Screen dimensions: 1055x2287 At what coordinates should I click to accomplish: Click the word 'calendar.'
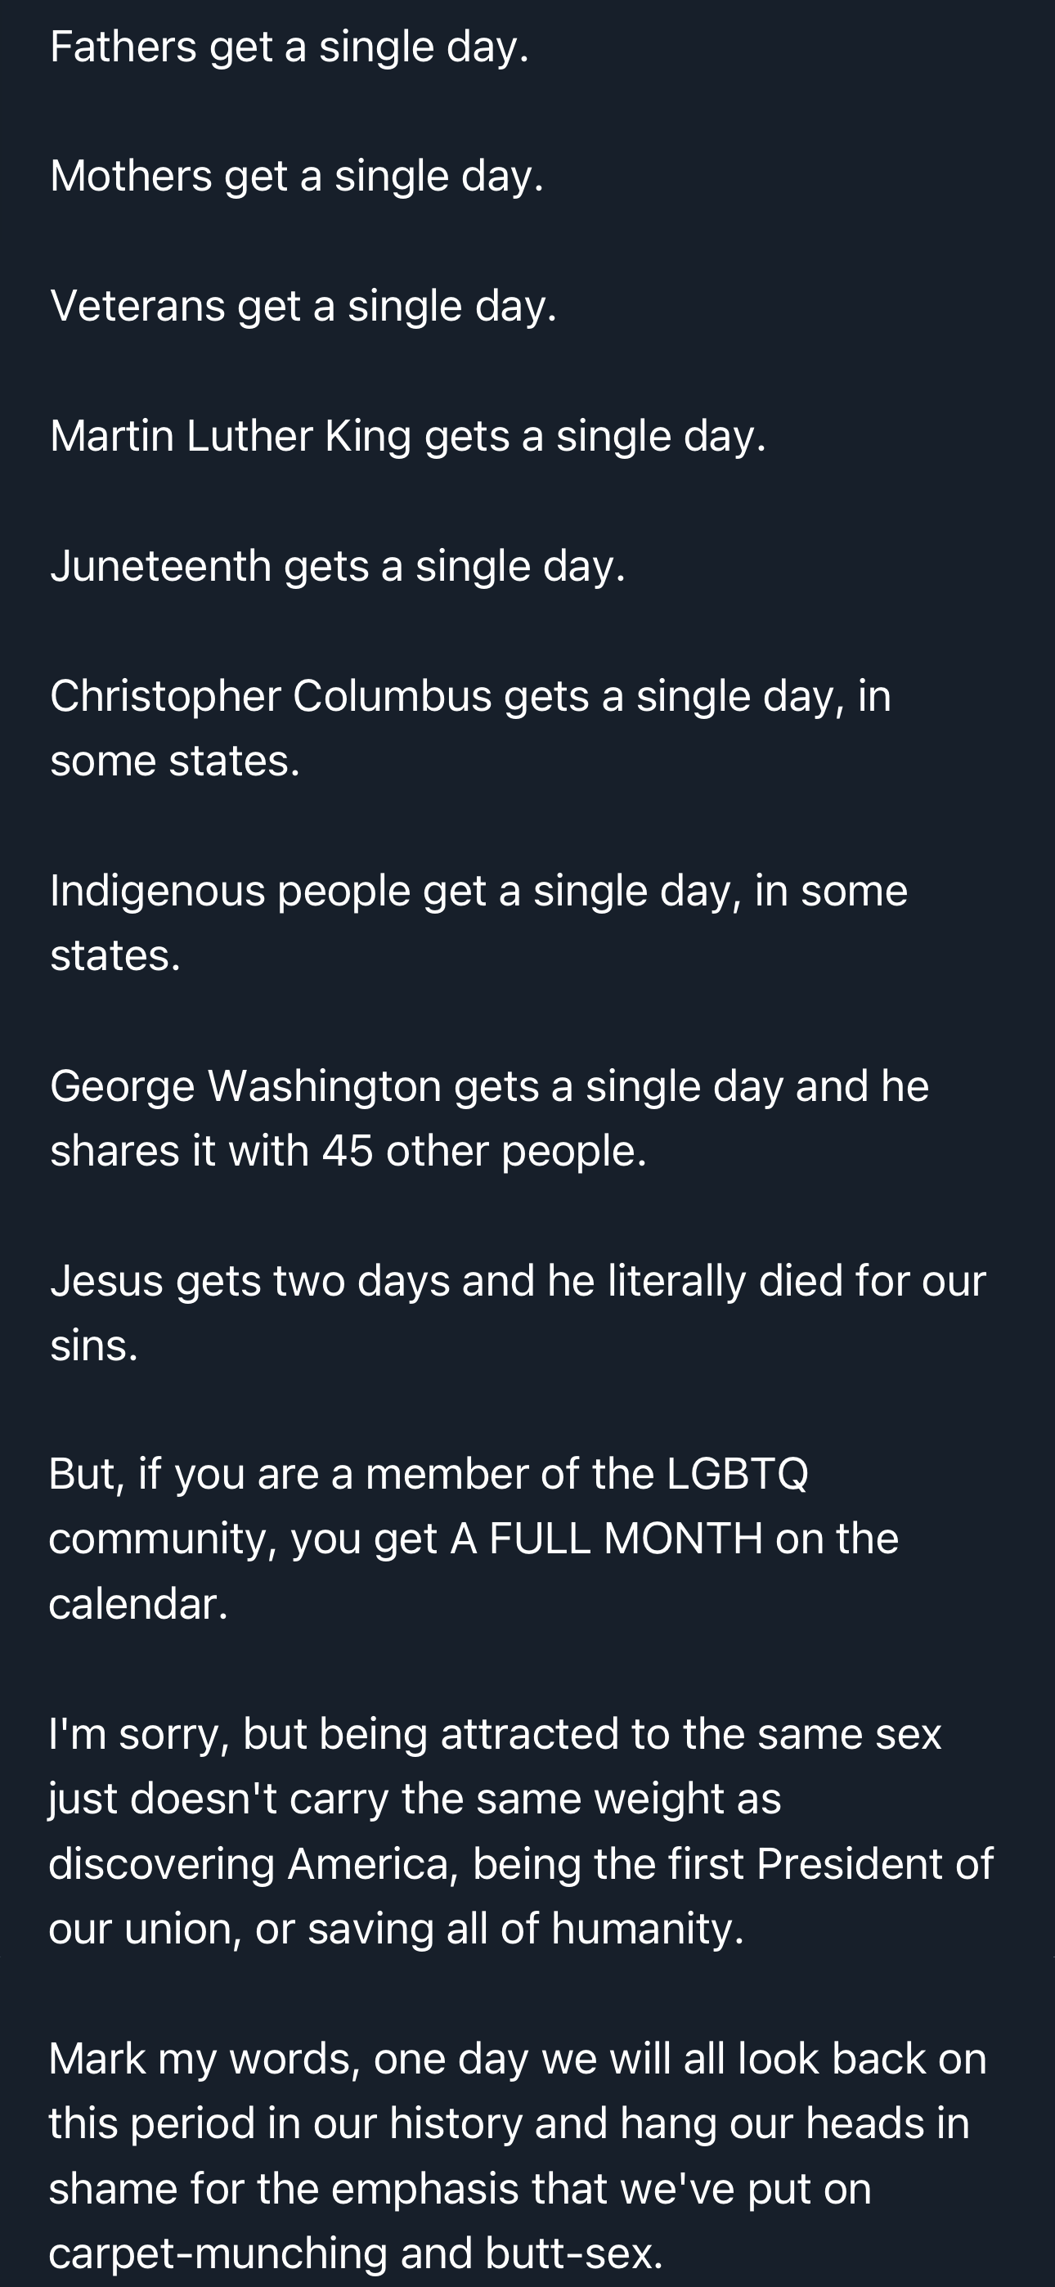(138, 1604)
